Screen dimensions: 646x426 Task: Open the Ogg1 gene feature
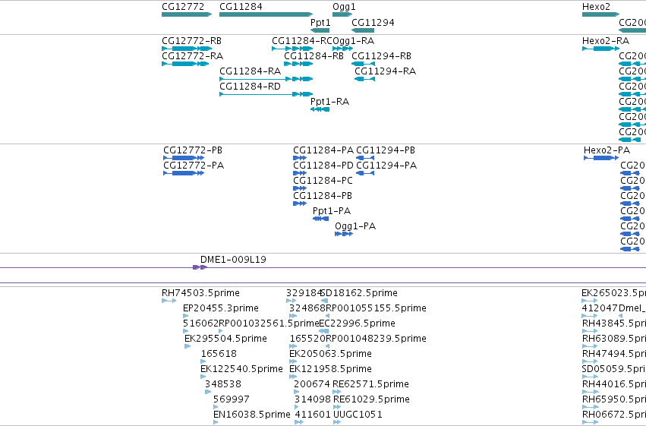point(342,14)
